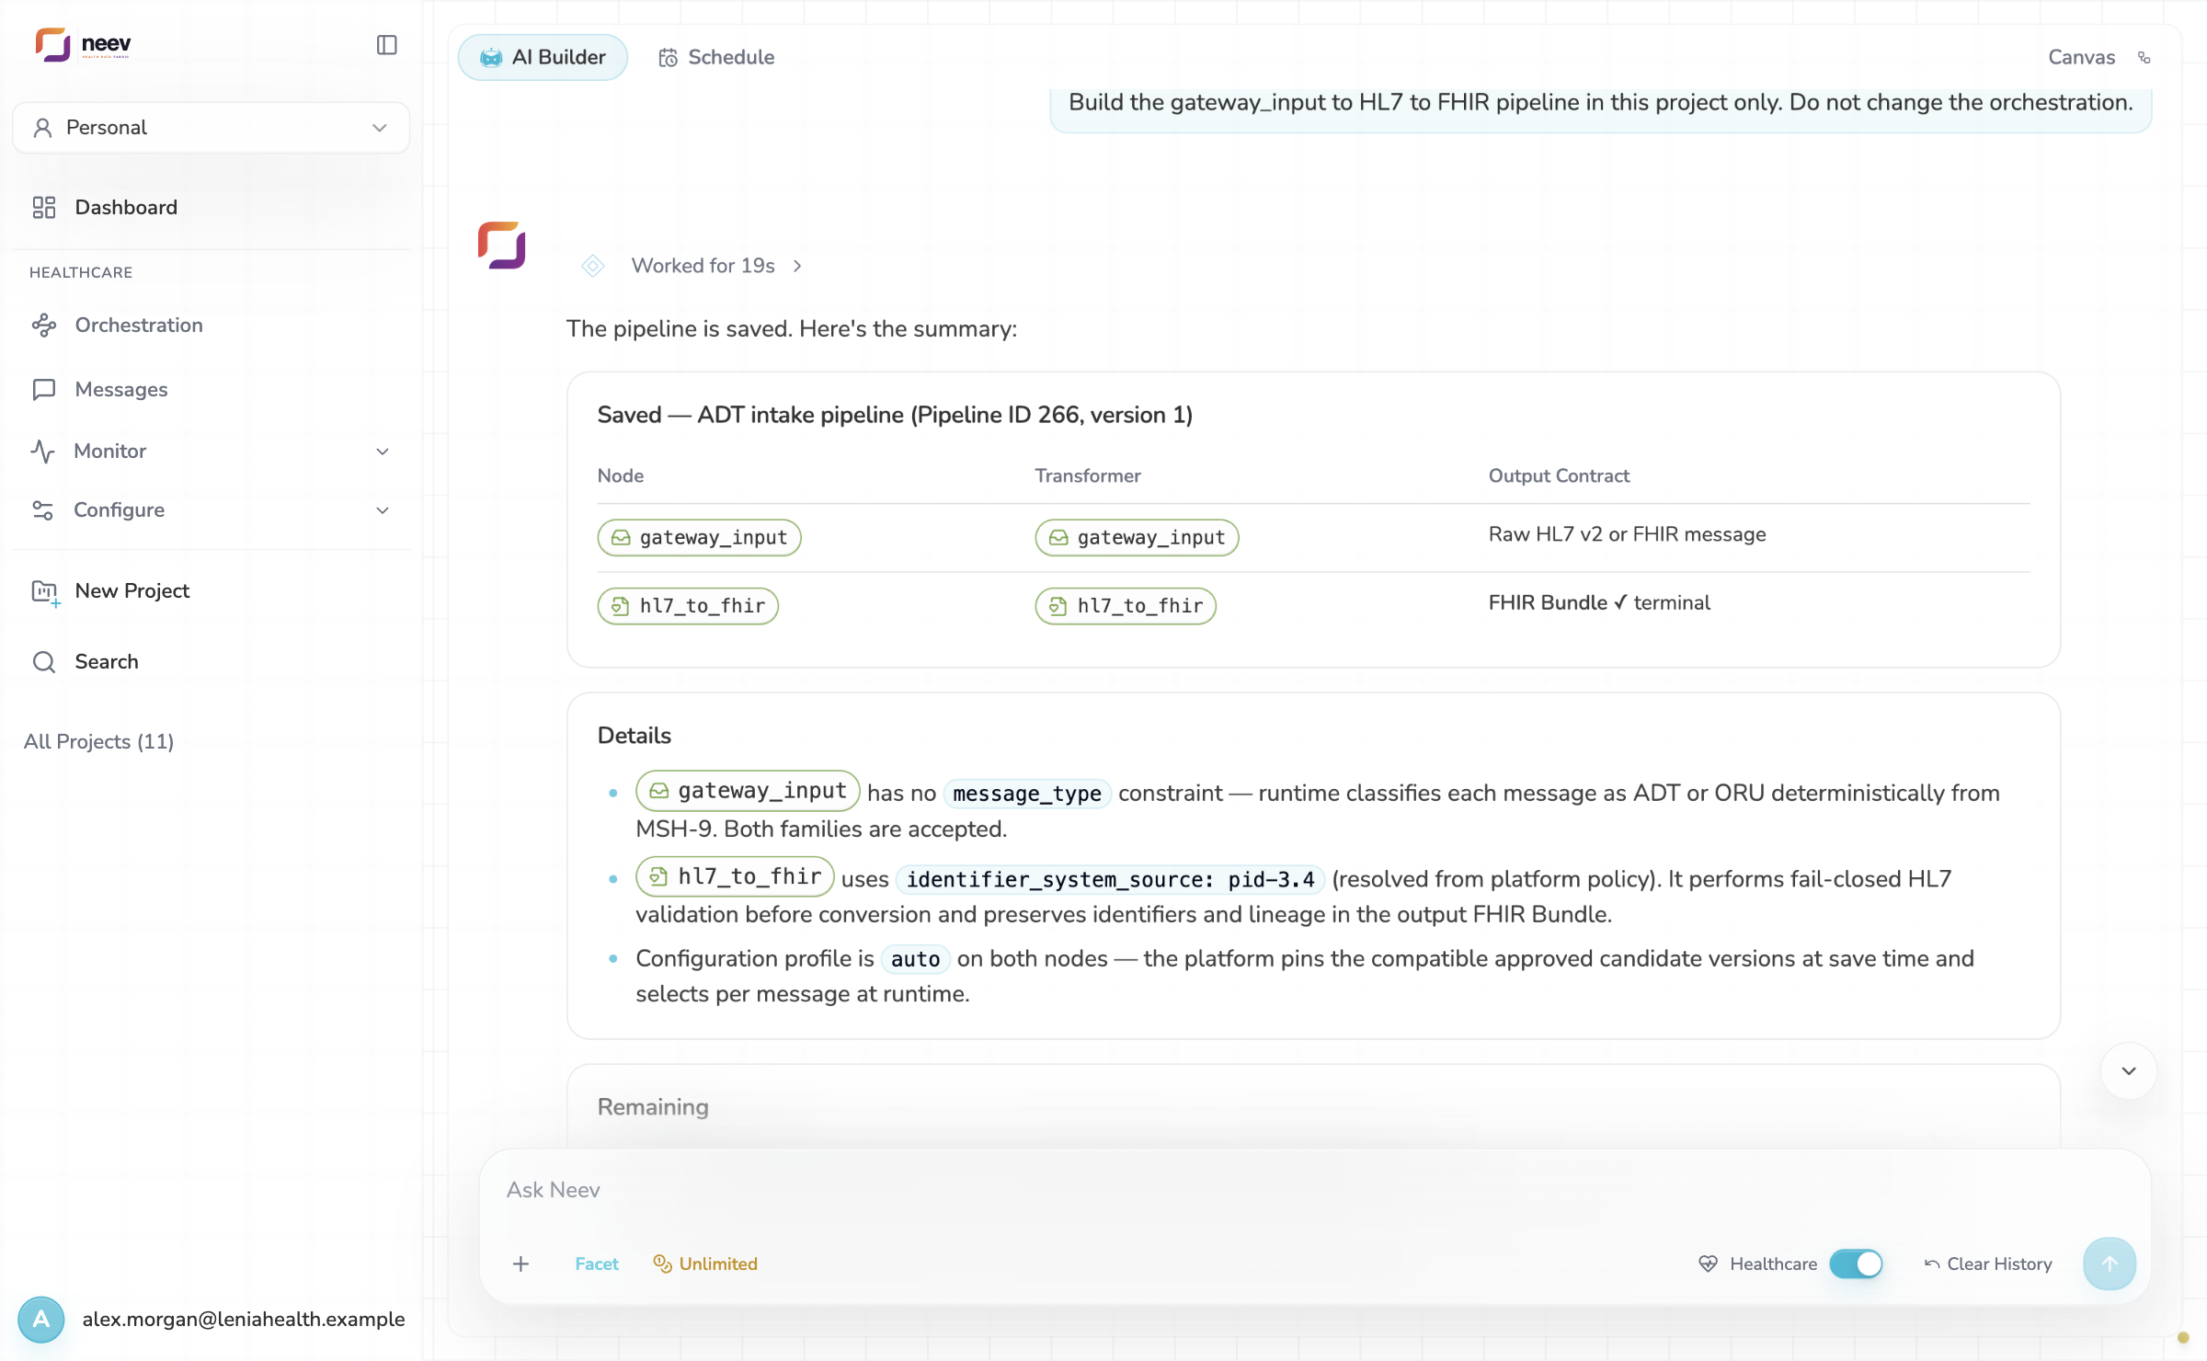
Task: Toggle the Healthcare switch
Action: (1855, 1264)
